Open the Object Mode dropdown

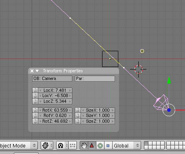[x=19, y=145]
